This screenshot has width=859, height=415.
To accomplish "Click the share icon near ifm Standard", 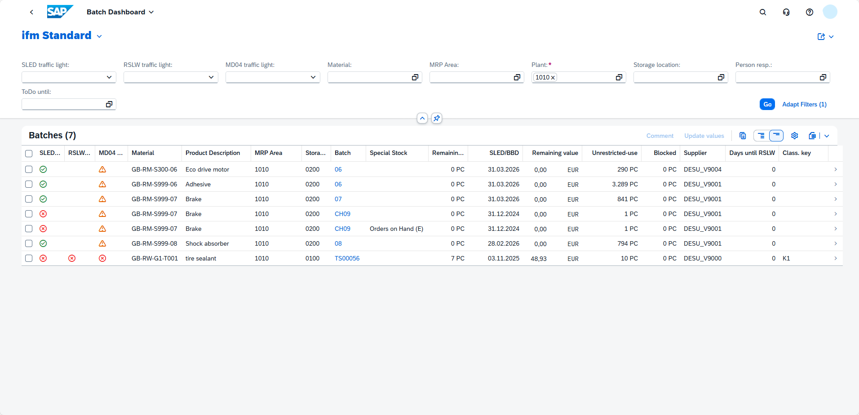I will (x=821, y=37).
